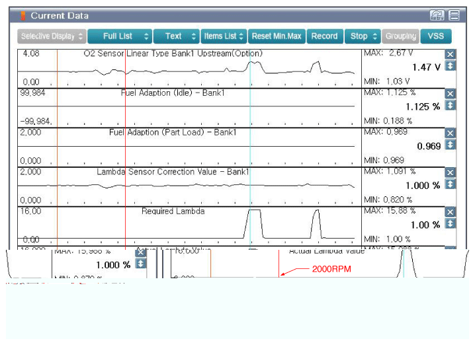Image resolution: width=475 pixels, height=345 pixels.
Task: Toggle arrows on Lambda Sensor Correction row
Action: 451,184
